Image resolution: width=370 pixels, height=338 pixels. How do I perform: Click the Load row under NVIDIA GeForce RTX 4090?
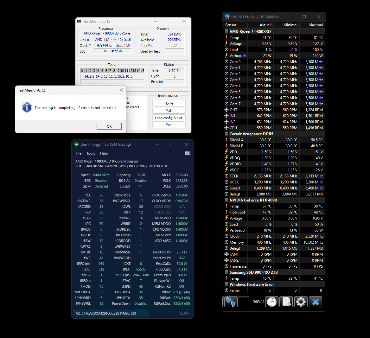pos(274,224)
